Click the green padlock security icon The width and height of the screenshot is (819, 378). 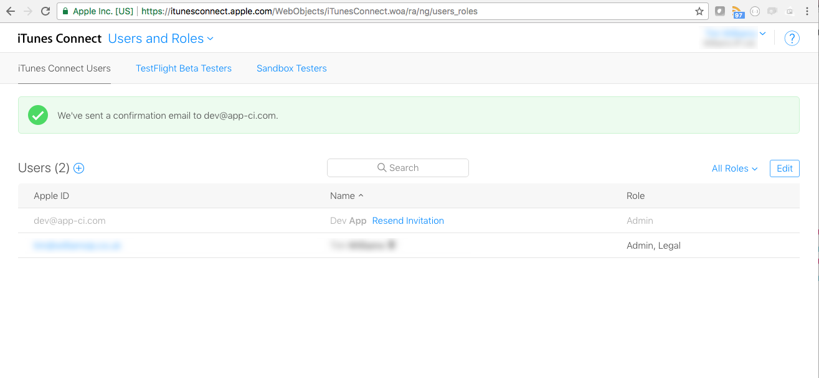(65, 11)
